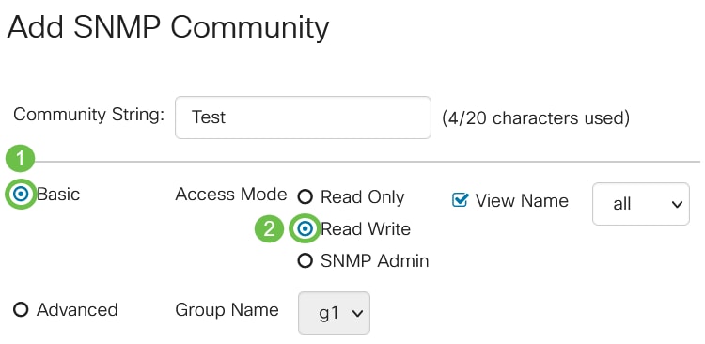Click the Community String text field
This screenshot has height=344, width=705.
(303, 117)
